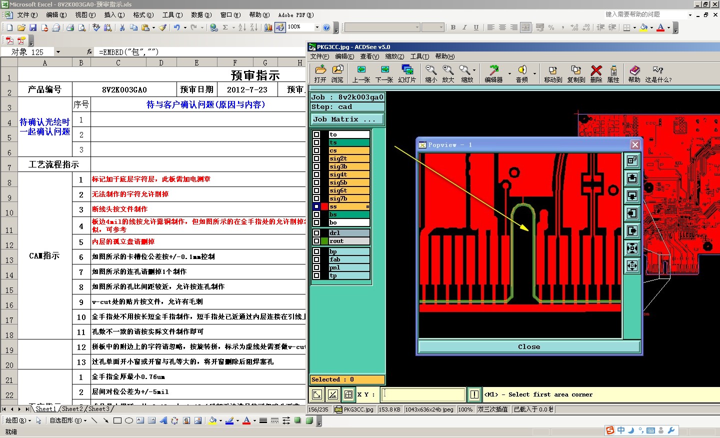Select the Oval drawing tool

[128, 420]
